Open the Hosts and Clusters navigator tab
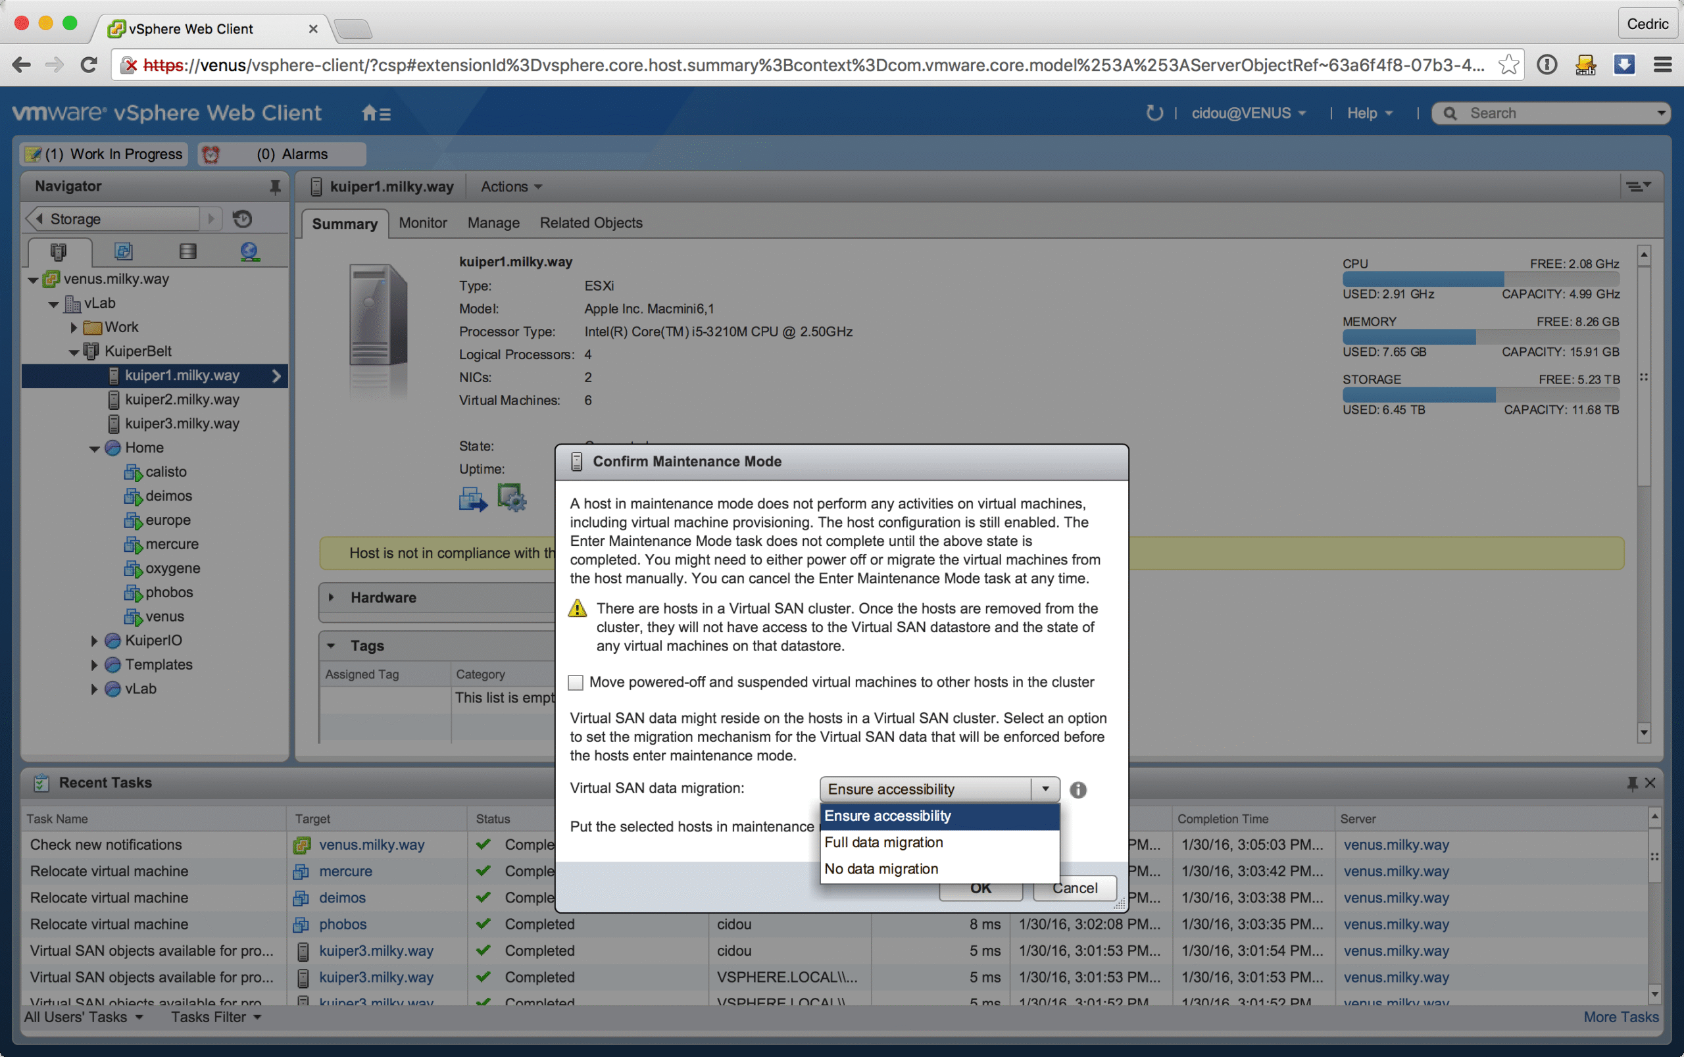Viewport: 1684px width, 1057px height. (x=59, y=252)
